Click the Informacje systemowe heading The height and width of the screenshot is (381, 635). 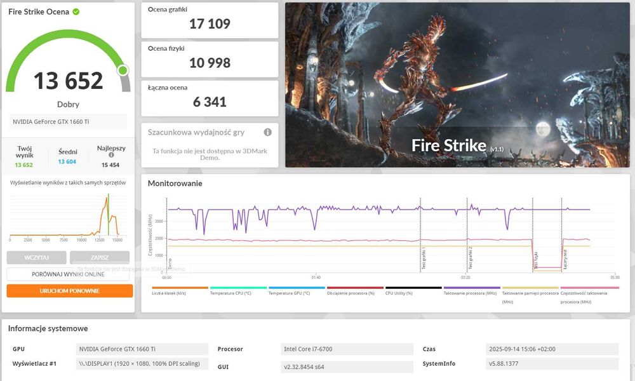click(x=48, y=328)
